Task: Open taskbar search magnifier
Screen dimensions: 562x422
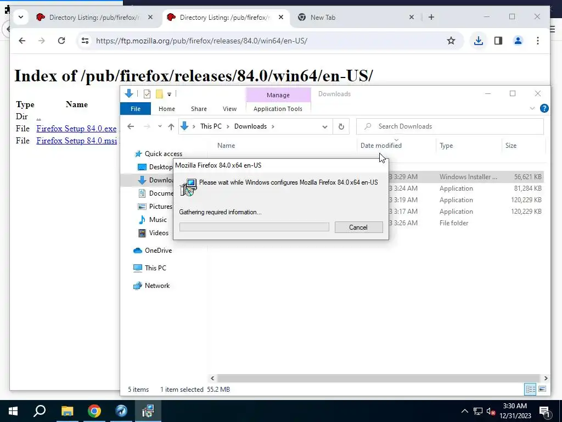Action: tap(40, 411)
